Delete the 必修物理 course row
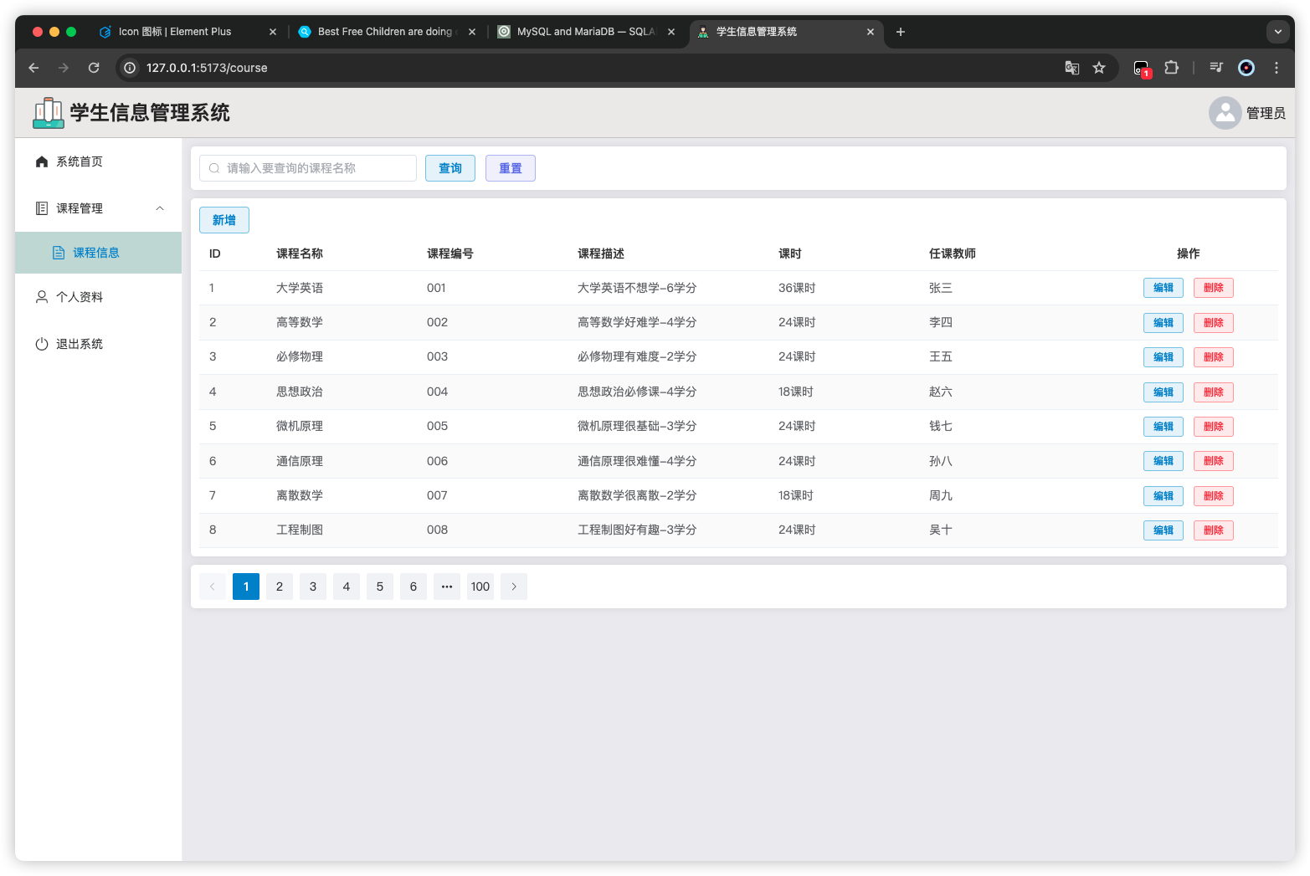This screenshot has height=876, width=1310. pos(1214,357)
